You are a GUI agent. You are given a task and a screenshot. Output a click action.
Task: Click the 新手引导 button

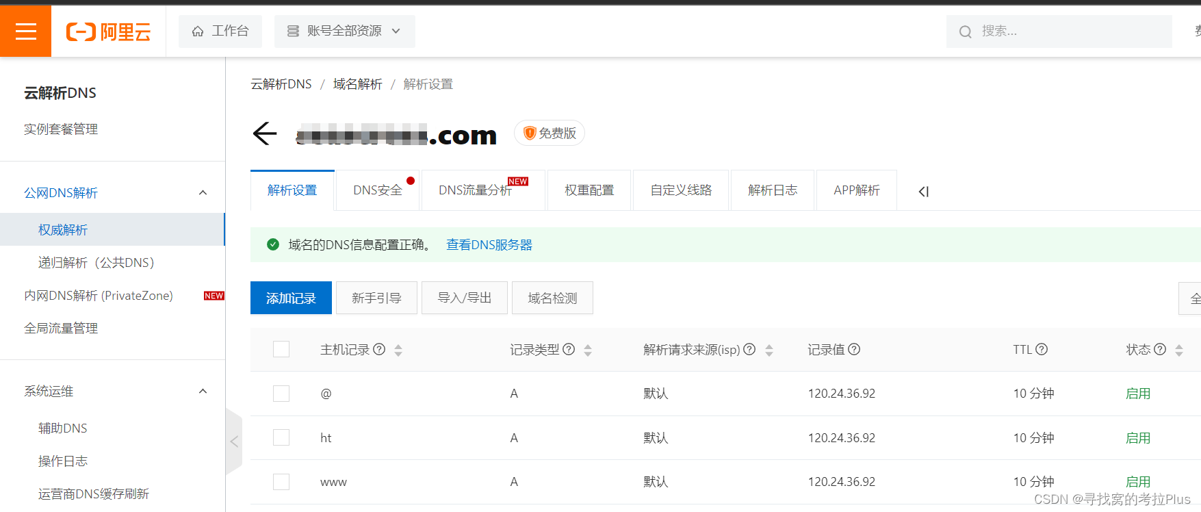click(376, 298)
